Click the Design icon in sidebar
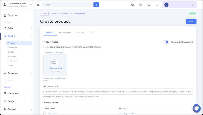The height and width of the screenshot is (115, 203). (x=5, y=101)
